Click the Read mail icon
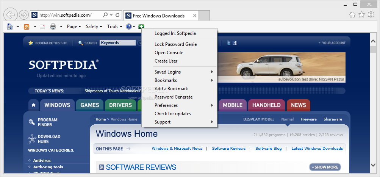This screenshot has height=177, width=380. click(43, 27)
